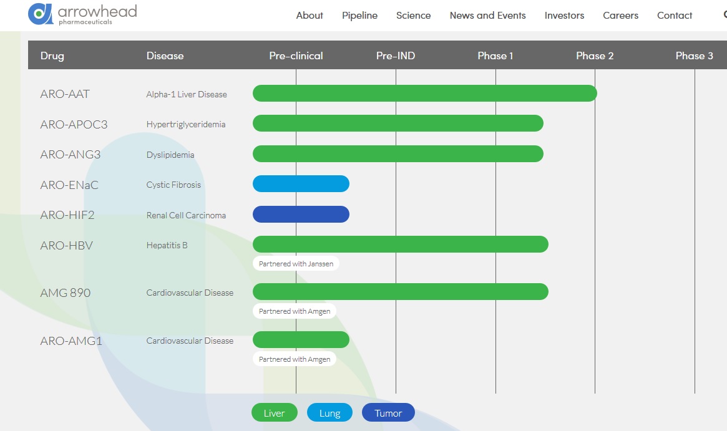This screenshot has width=727, height=431.
Task: Select News and Events in navigation
Action: click(x=487, y=16)
